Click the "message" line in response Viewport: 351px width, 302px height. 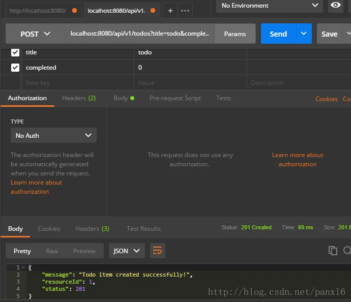tap(117, 275)
